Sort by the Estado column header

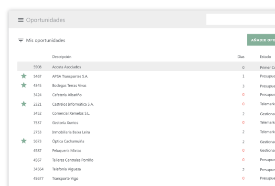point(265,57)
